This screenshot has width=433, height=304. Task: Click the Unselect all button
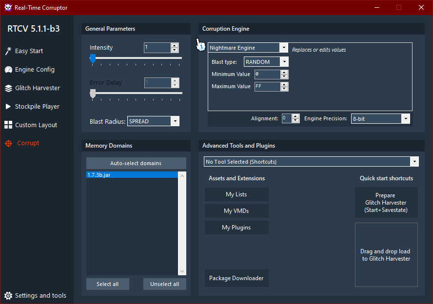(x=165, y=284)
